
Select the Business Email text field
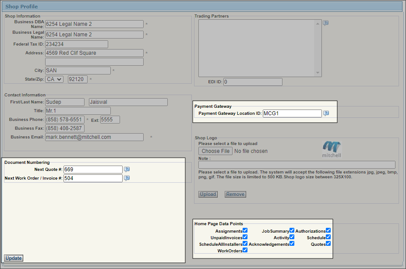click(94, 137)
